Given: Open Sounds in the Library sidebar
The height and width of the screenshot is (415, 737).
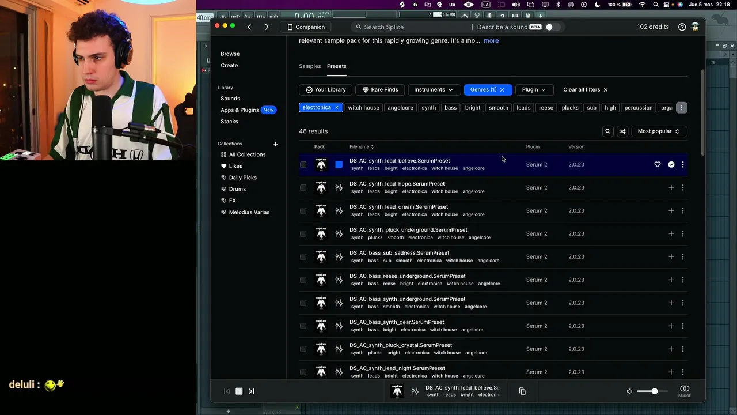Looking at the screenshot, I should tap(230, 99).
